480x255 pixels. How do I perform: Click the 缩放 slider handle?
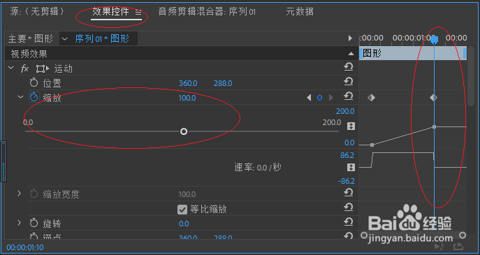[184, 131]
